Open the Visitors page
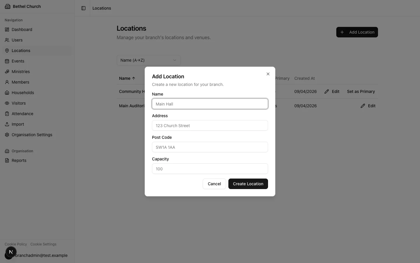Viewport: 420px width, 263px height. tap(37, 103)
